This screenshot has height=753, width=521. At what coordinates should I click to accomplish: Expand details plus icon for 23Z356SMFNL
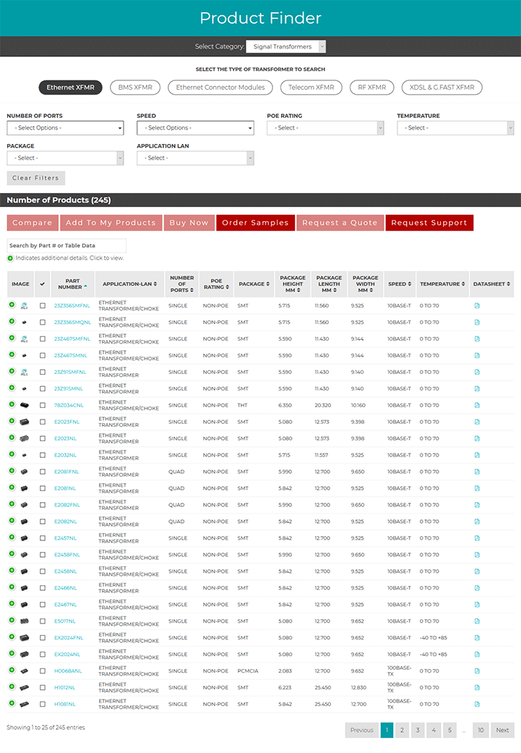pyautogui.click(x=12, y=305)
